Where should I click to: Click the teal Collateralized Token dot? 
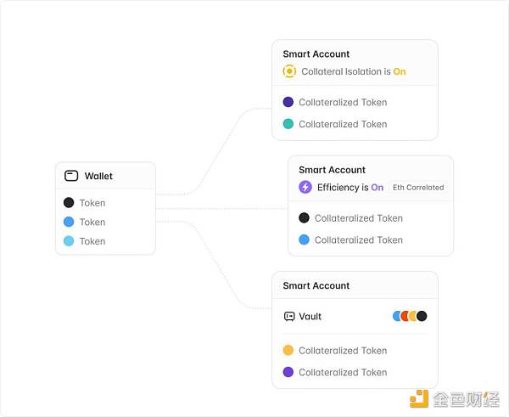tap(288, 124)
